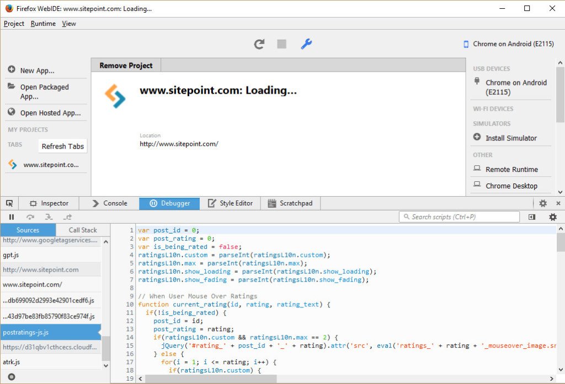This screenshot has width=565, height=384.
Task: Select Remote Runtime option
Action: tap(511, 170)
